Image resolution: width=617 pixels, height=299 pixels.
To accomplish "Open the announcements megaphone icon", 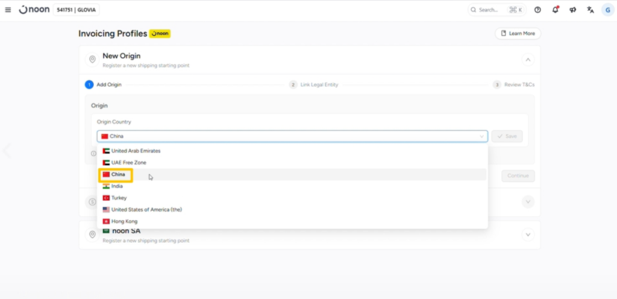I will pyautogui.click(x=572, y=10).
